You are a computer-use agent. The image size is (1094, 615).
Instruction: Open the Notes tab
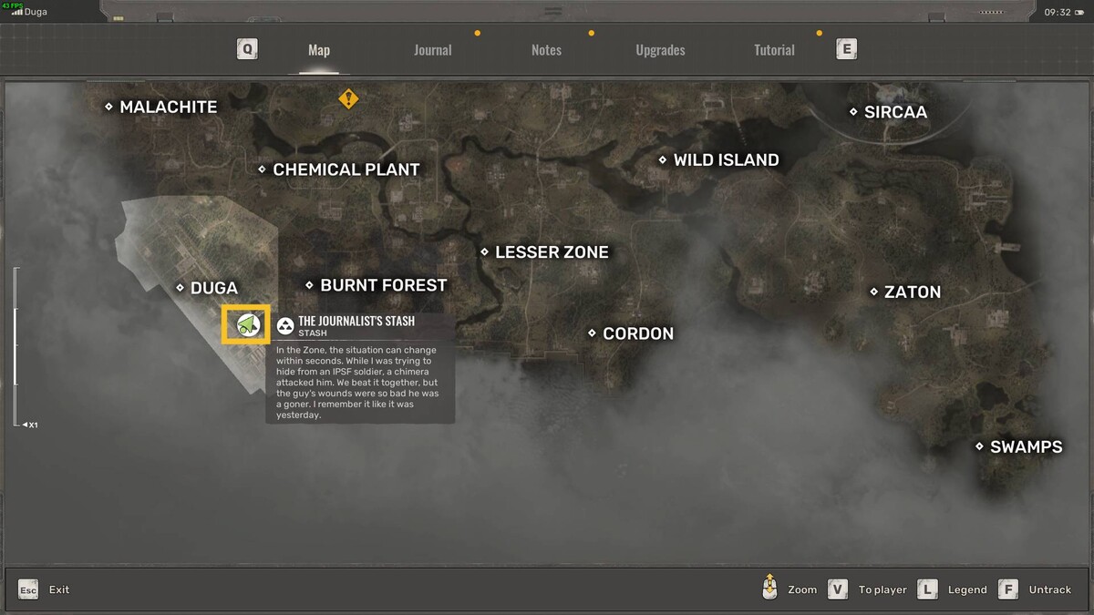546,50
